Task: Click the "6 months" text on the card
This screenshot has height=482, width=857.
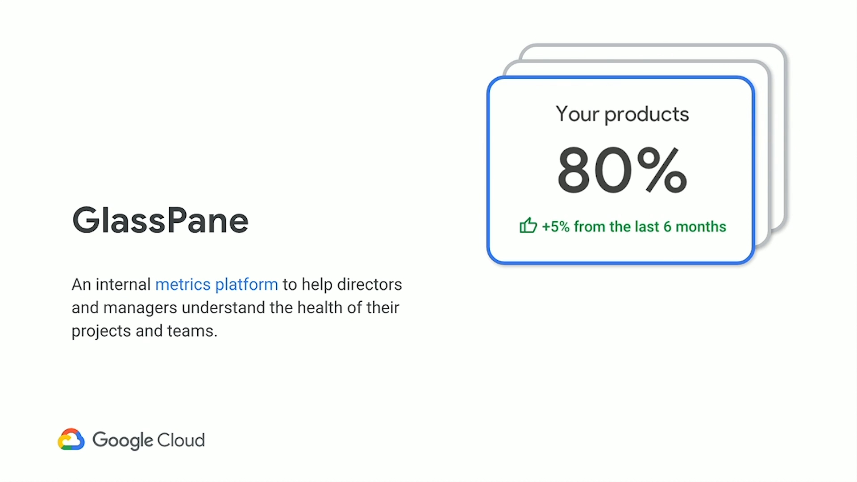Action: pyautogui.click(x=695, y=227)
